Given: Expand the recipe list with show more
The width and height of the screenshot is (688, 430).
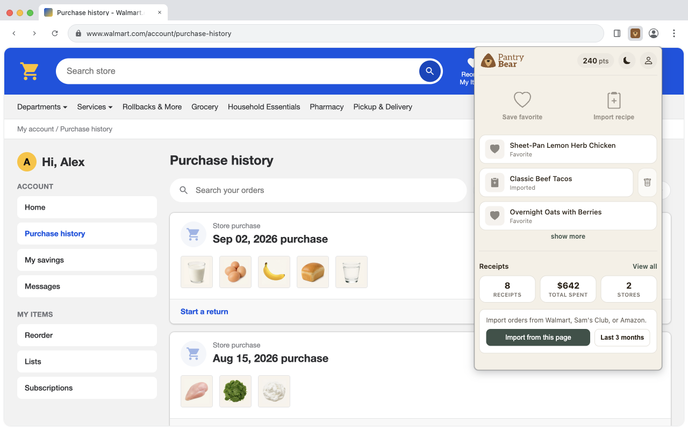Looking at the screenshot, I should (568, 236).
